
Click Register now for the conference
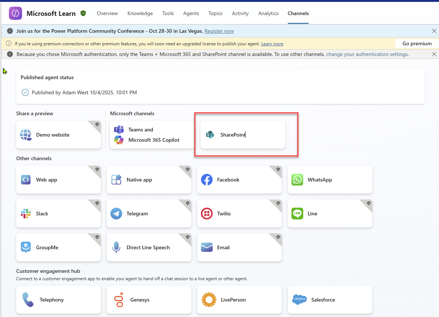coord(219,31)
